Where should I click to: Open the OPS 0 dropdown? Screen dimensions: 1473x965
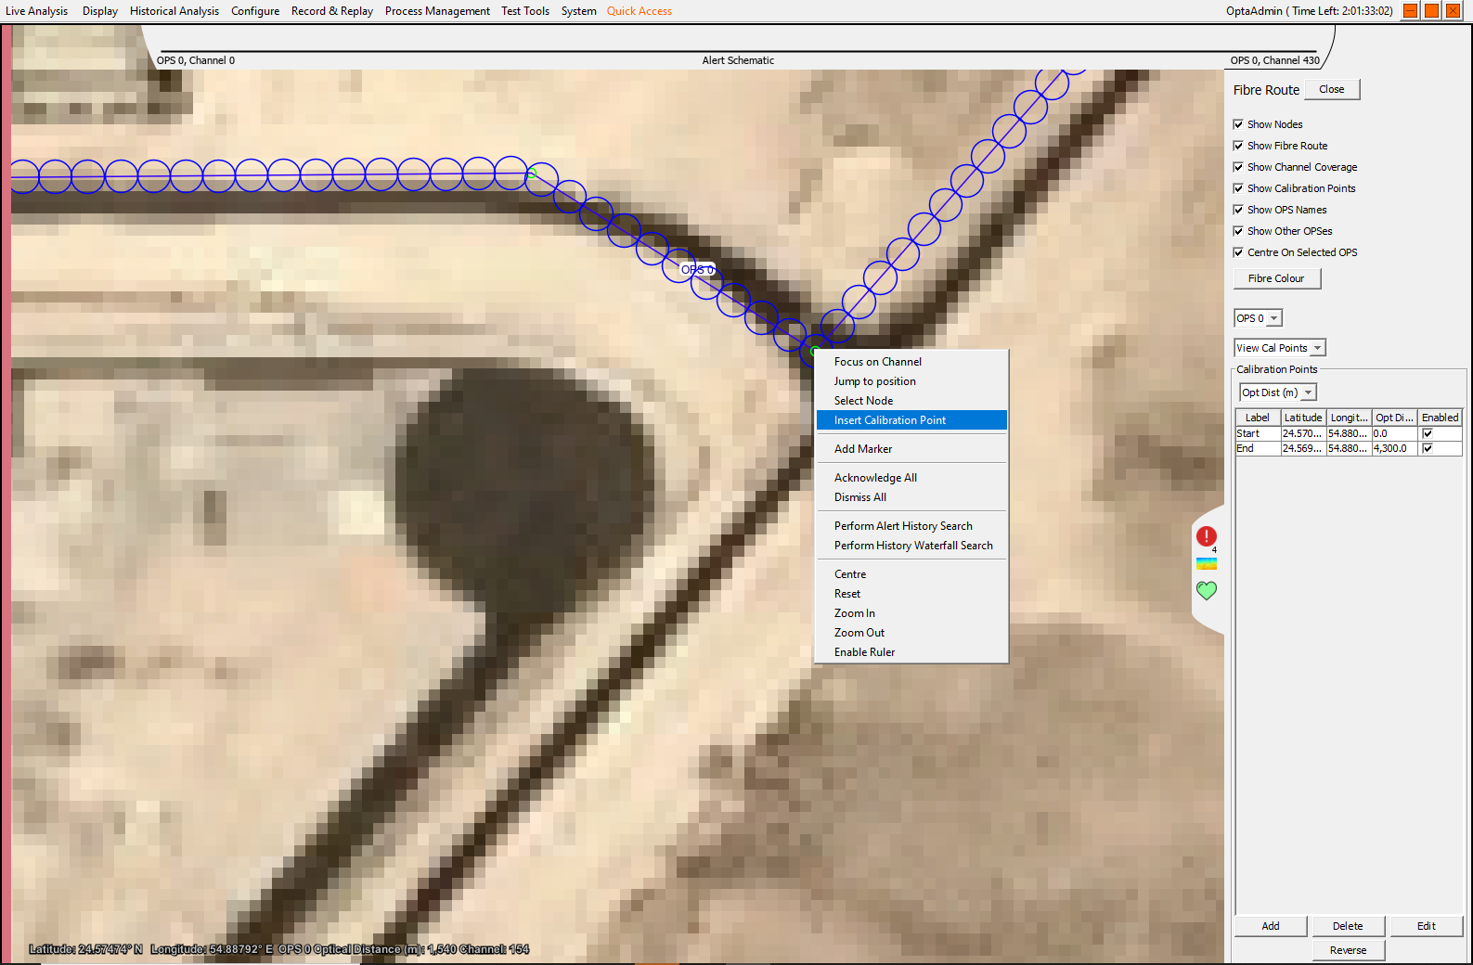click(1258, 318)
